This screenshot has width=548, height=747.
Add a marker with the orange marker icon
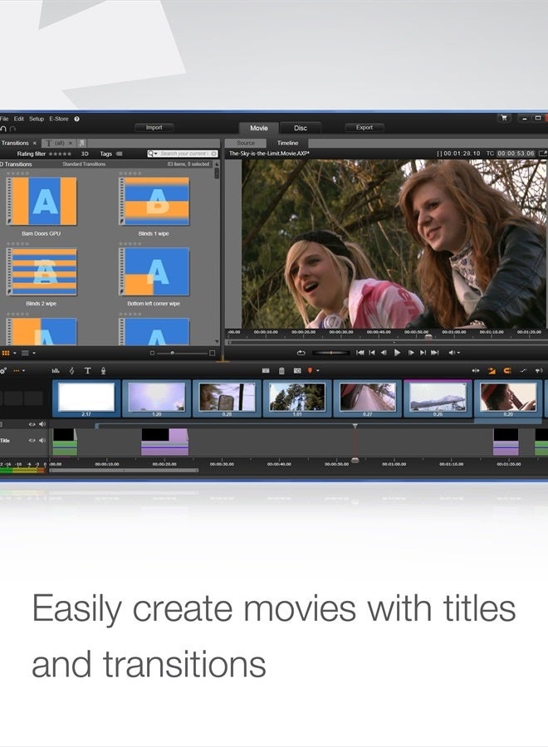point(311,371)
